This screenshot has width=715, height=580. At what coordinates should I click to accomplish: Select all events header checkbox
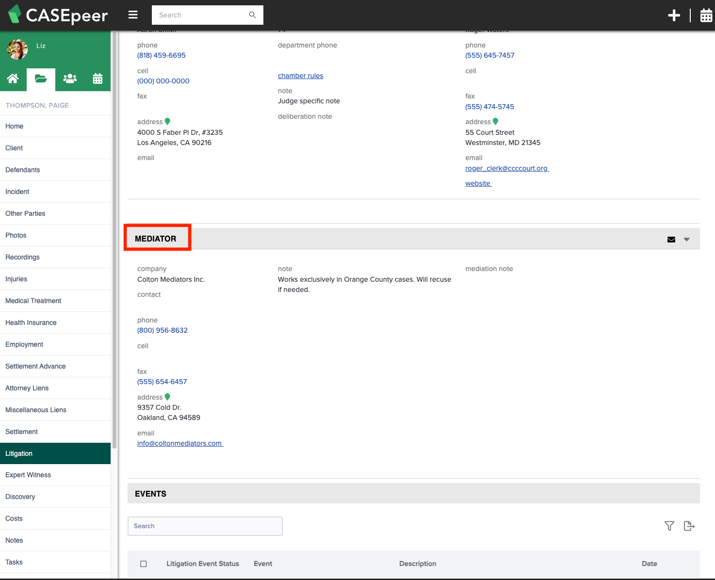click(x=144, y=564)
